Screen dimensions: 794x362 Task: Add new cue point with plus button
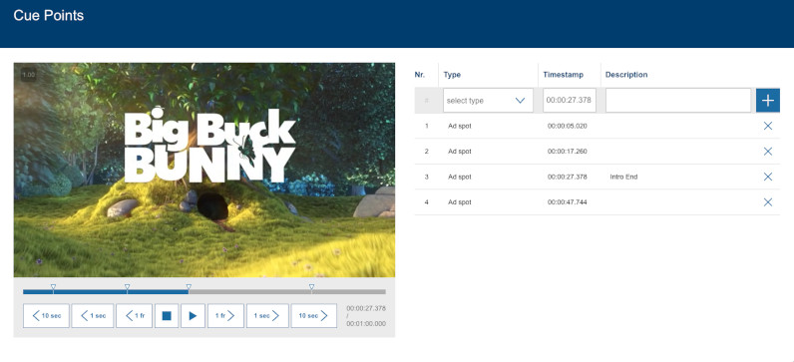tap(768, 101)
